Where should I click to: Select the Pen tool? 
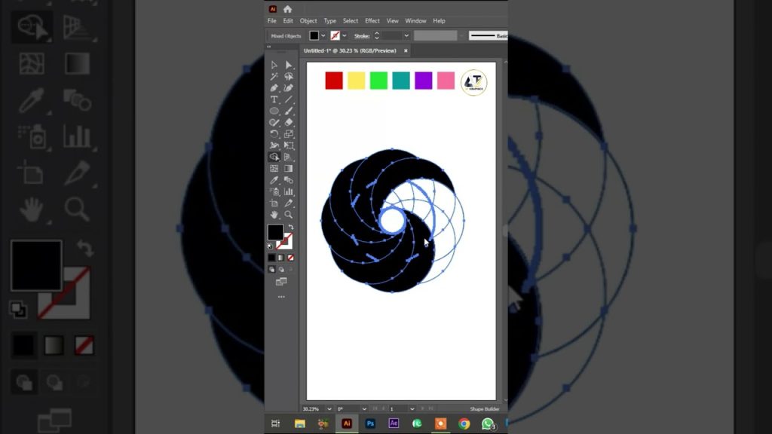click(274, 87)
